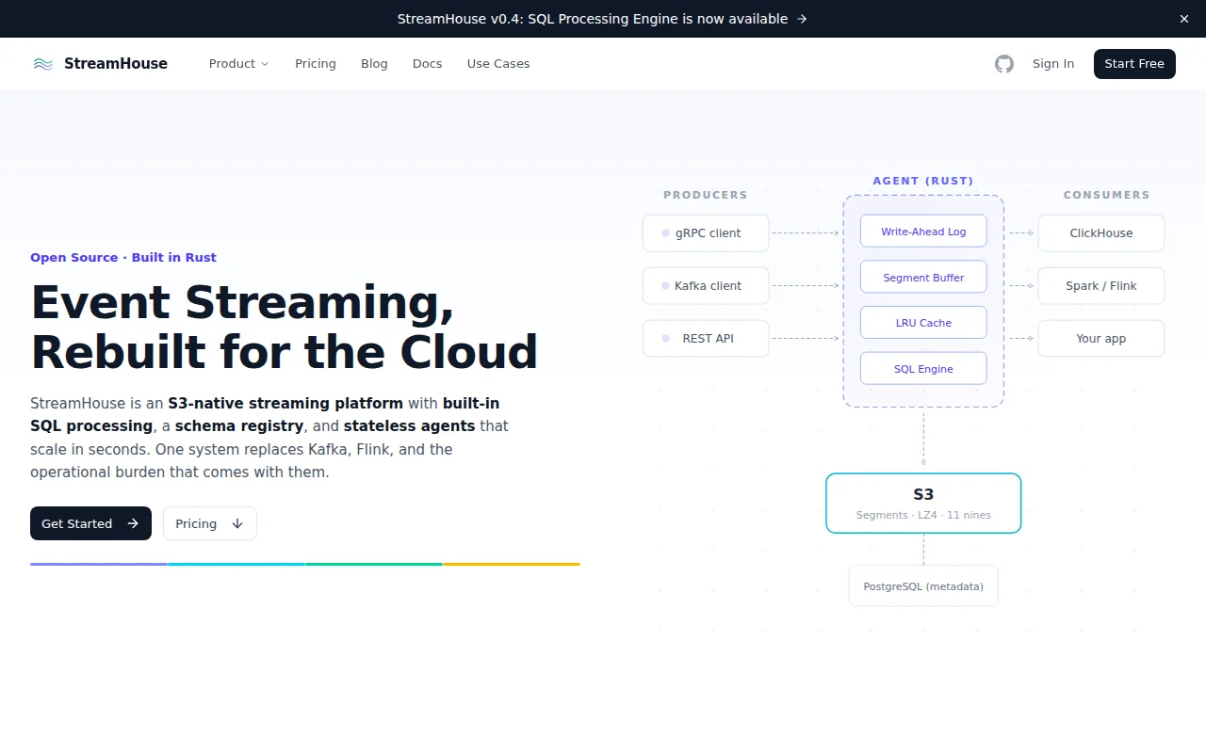Click the Start Free button
Image resolution: width=1206 pixels, height=753 pixels.
pyautogui.click(x=1134, y=64)
